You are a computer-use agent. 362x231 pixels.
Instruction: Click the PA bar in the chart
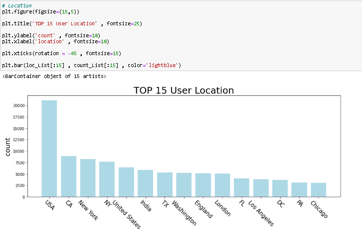tap(300, 190)
